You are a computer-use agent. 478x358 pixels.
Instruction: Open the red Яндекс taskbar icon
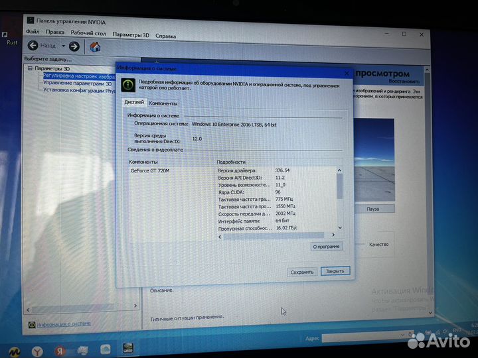60,351
